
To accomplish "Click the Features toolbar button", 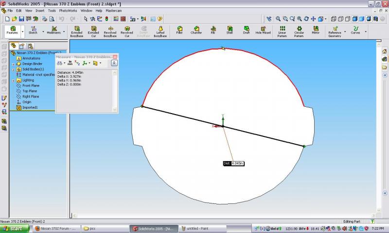I will [13, 31].
